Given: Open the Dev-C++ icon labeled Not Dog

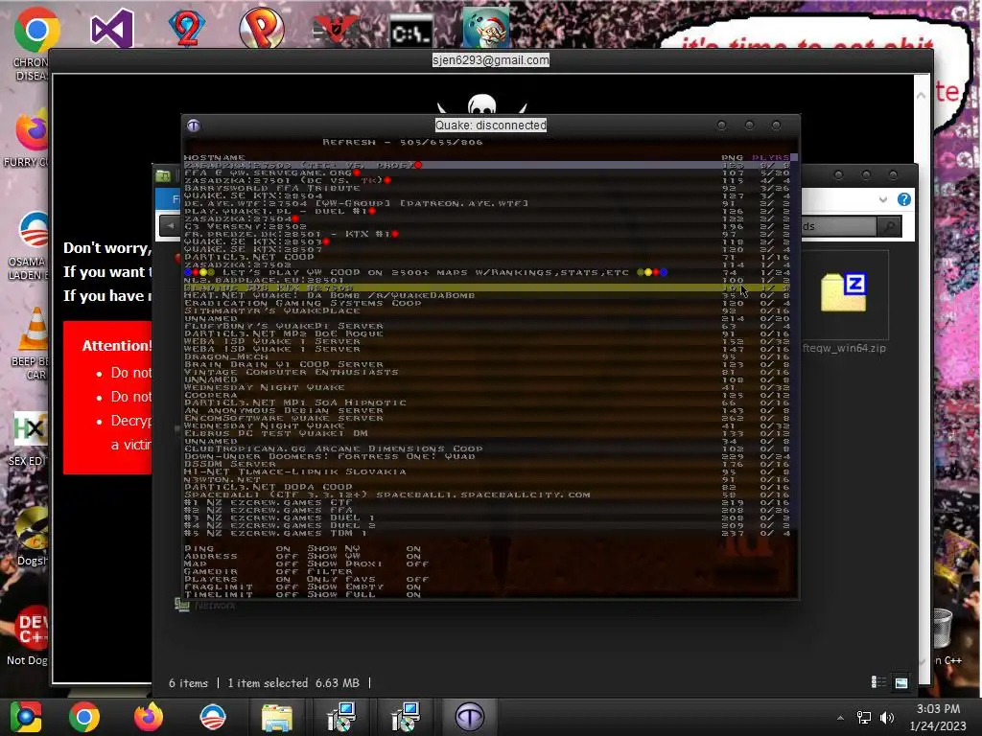Looking at the screenshot, I should coord(32,629).
